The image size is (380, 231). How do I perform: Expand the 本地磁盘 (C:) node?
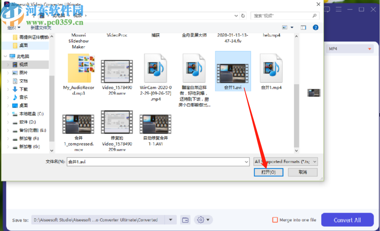8,114
